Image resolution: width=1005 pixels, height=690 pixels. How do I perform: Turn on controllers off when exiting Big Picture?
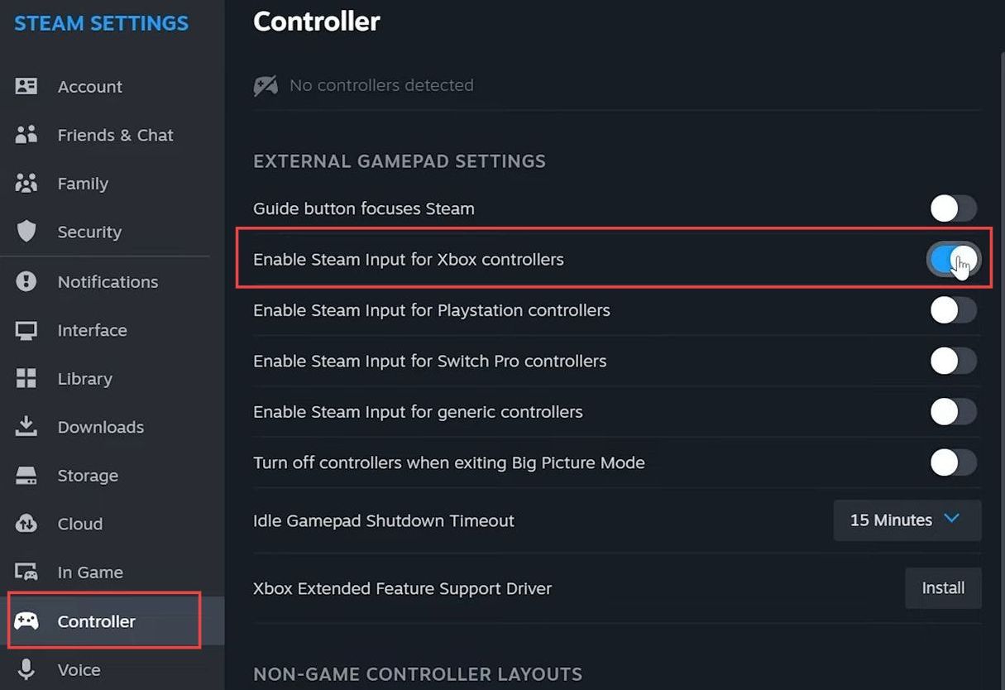click(x=953, y=462)
